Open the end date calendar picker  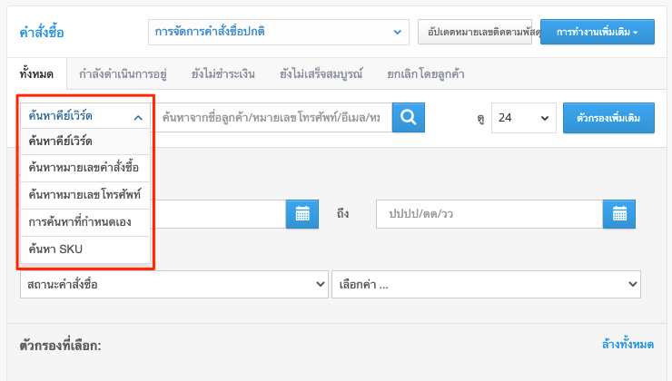[619, 213]
